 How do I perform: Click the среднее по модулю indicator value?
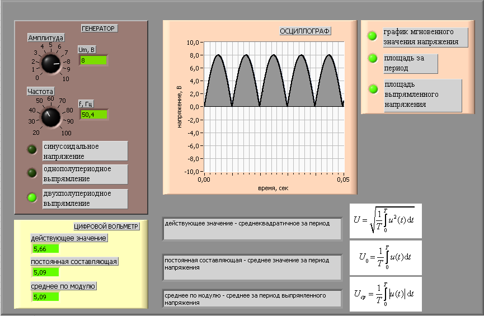point(45,297)
